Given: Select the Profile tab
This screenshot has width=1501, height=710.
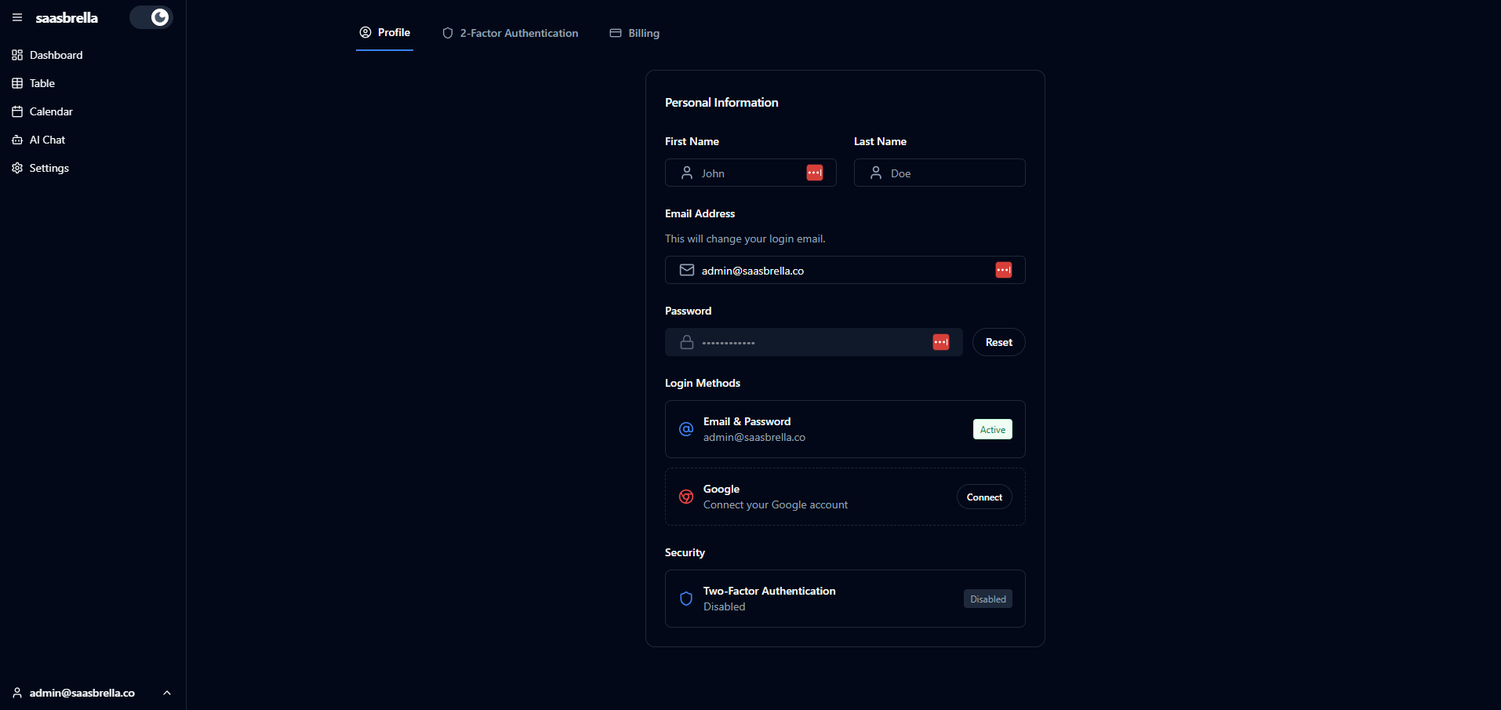Looking at the screenshot, I should click(385, 33).
